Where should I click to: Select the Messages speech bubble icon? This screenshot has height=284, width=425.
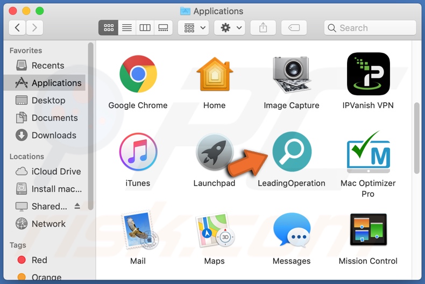point(292,230)
